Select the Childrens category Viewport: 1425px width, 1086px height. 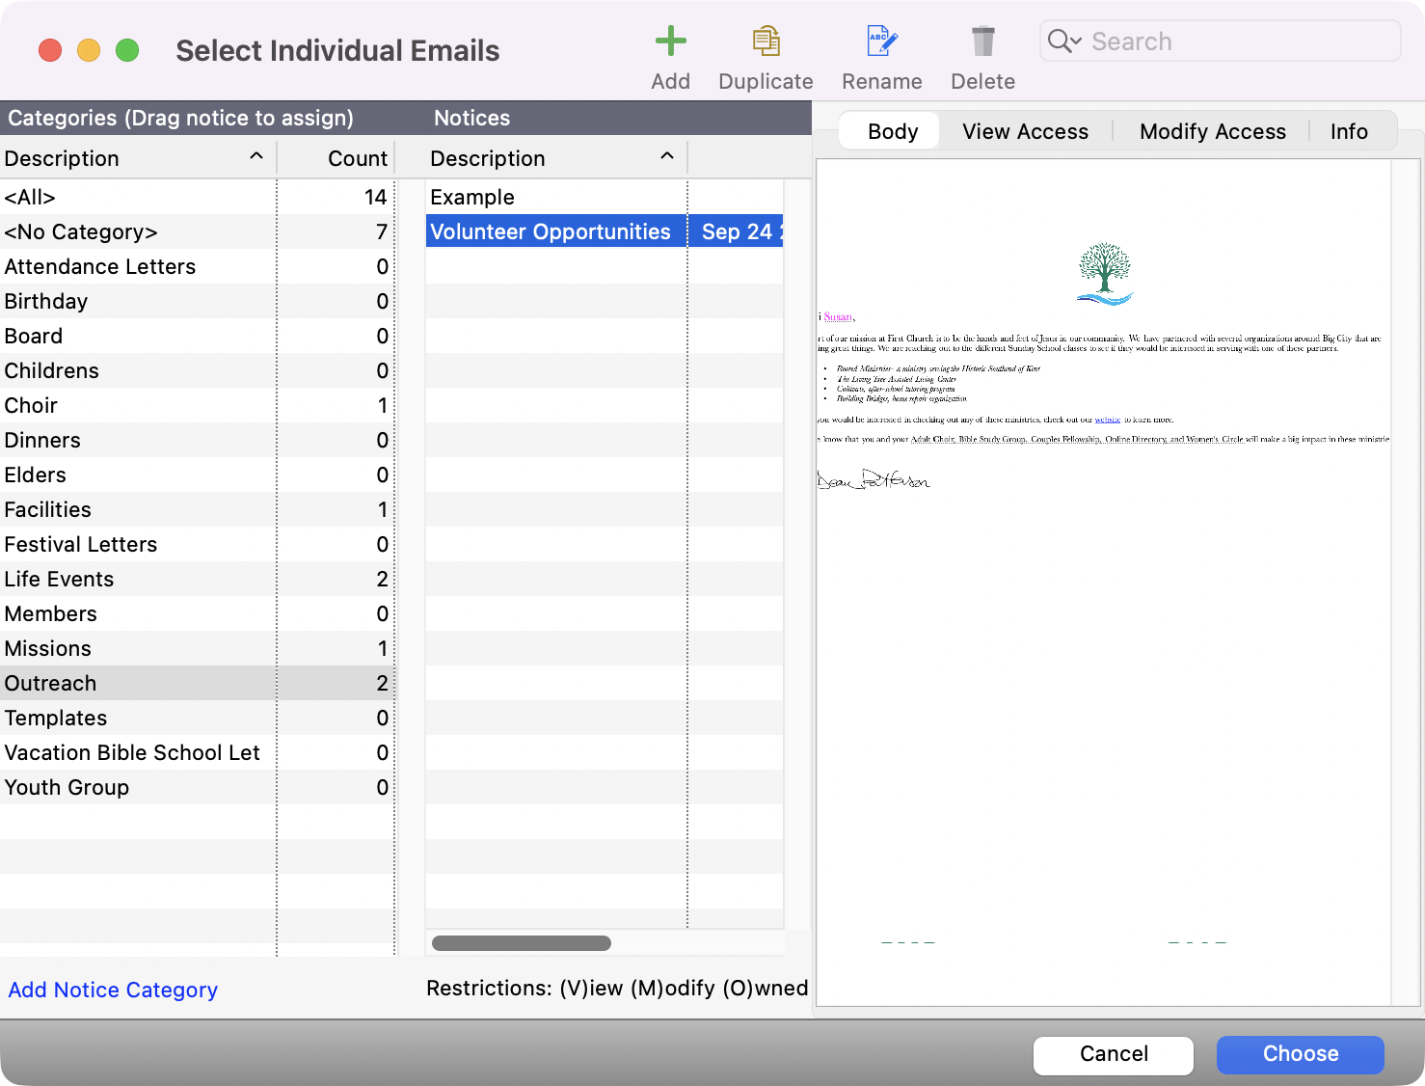point(197,370)
